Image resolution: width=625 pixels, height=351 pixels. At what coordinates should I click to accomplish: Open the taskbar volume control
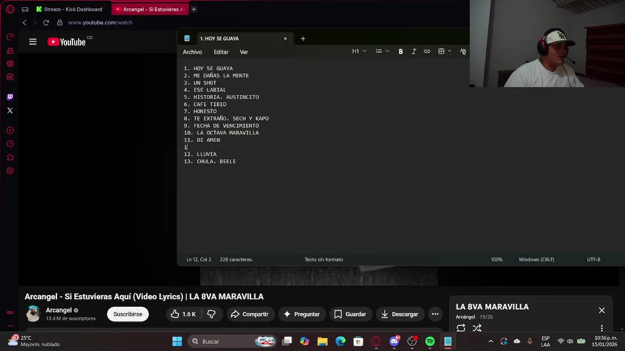coord(570,341)
